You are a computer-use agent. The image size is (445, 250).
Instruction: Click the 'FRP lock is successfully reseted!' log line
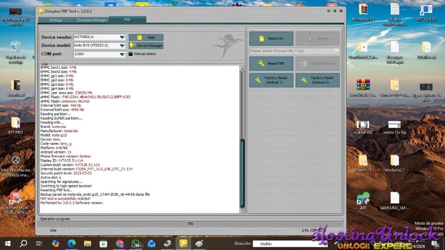(x=65, y=198)
